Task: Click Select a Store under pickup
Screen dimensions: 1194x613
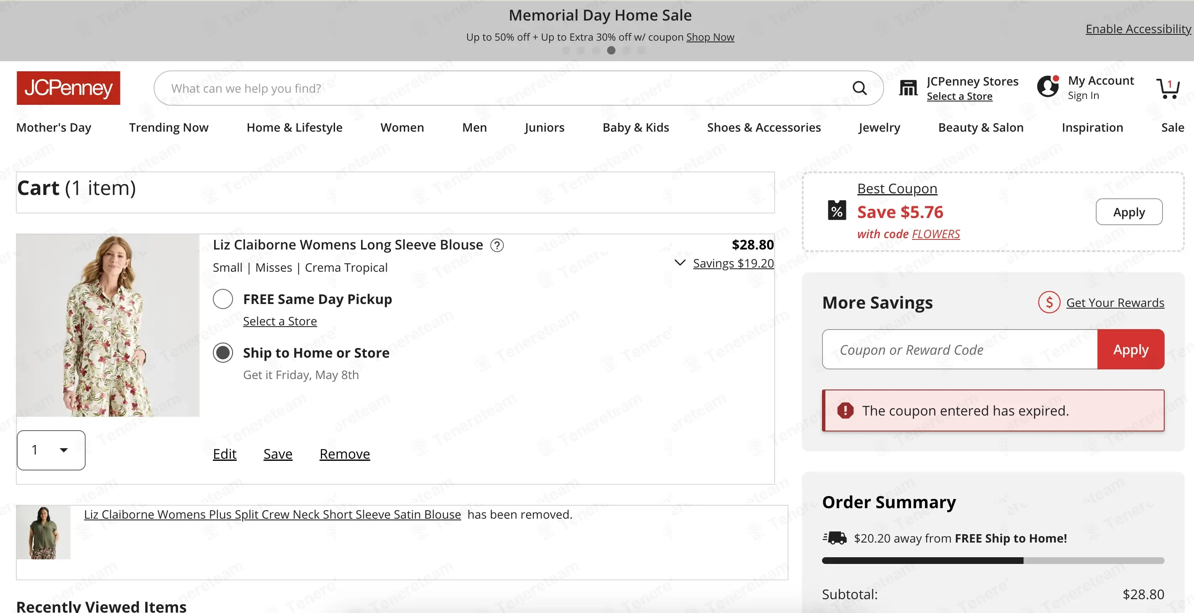Action: 280,321
